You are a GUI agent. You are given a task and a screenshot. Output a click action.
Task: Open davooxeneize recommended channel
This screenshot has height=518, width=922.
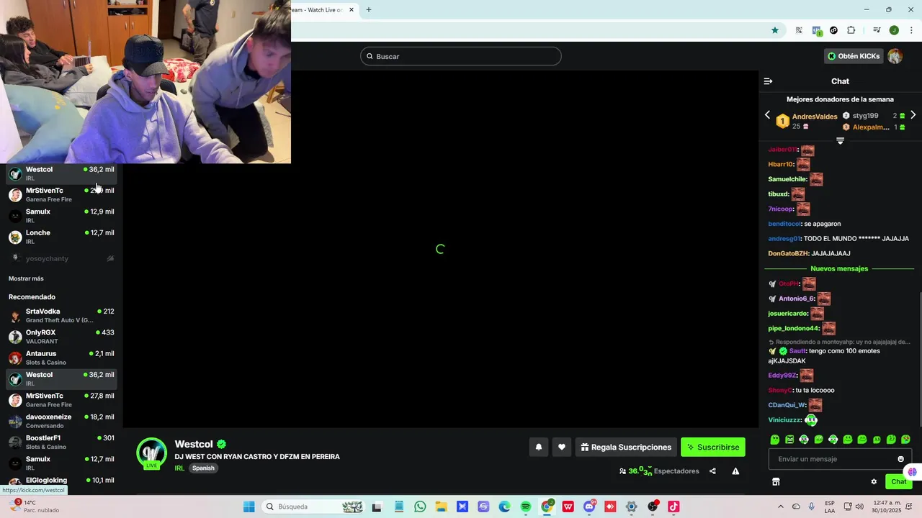click(x=61, y=421)
